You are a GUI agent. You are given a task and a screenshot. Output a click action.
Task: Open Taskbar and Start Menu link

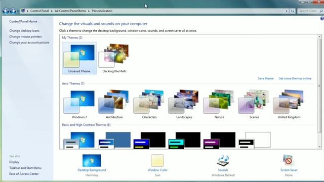25,168
